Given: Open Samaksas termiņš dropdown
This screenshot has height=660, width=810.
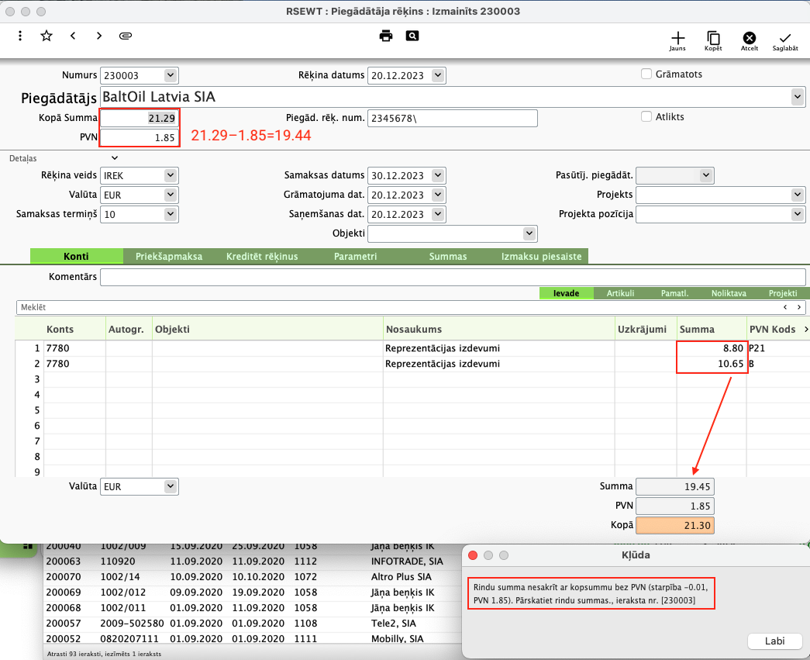Looking at the screenshot, I should 171,214.
